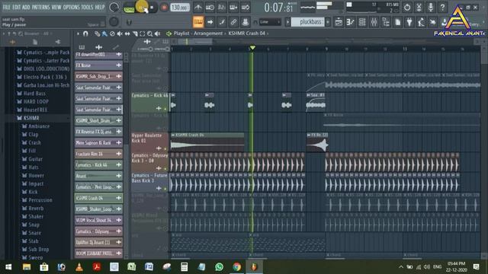Viewport: 488px width, 274px height.
Task: Select Mere Sapnon Ki Rani in picker
Action: point(98,142)
